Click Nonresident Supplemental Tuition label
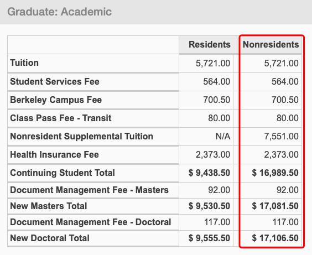The width and height of the screenshot is (312, 255). (x=81, y=137)
